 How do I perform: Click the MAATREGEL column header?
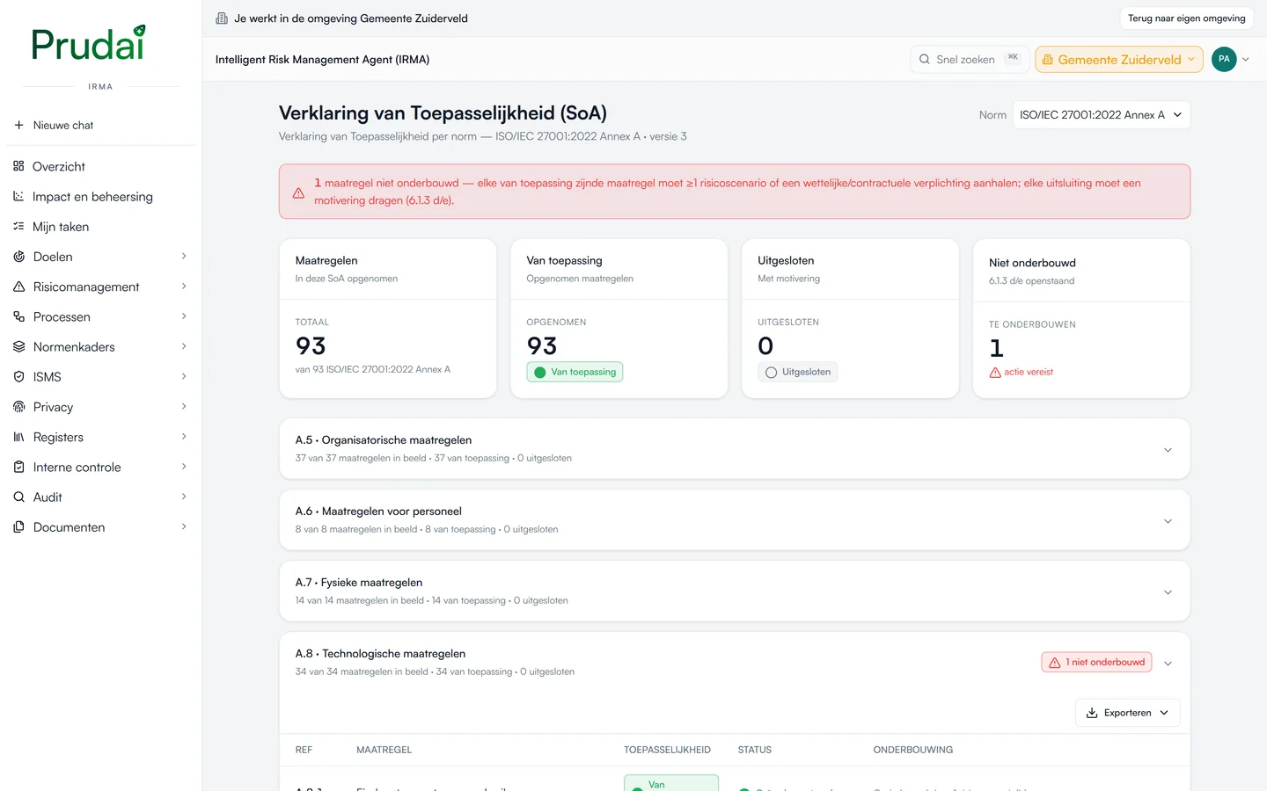tap(384, 750)
